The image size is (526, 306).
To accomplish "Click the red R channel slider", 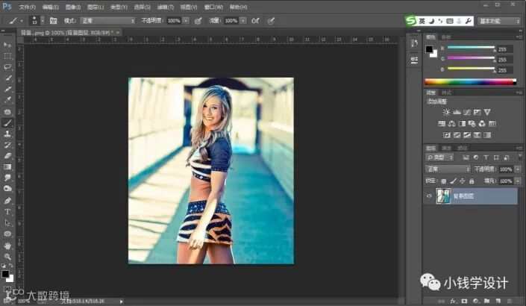I will (x=471, y=48).
